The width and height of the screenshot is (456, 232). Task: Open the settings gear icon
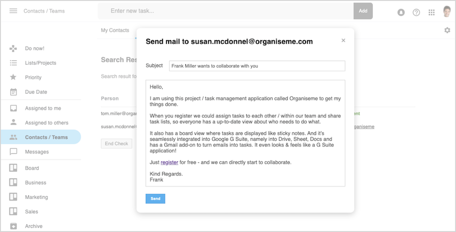[447, 30]
